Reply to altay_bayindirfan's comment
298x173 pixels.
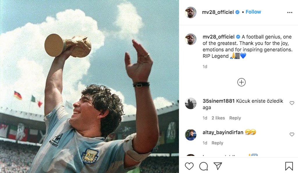(217, 143)
